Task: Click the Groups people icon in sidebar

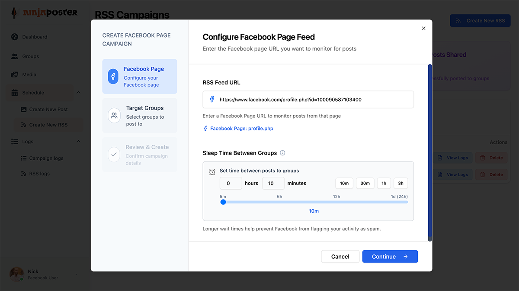Action: (x=15, y=56)
